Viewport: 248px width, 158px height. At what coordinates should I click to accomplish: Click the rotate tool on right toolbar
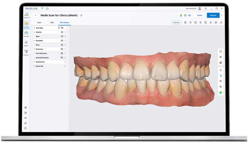(x=221, y=76)
